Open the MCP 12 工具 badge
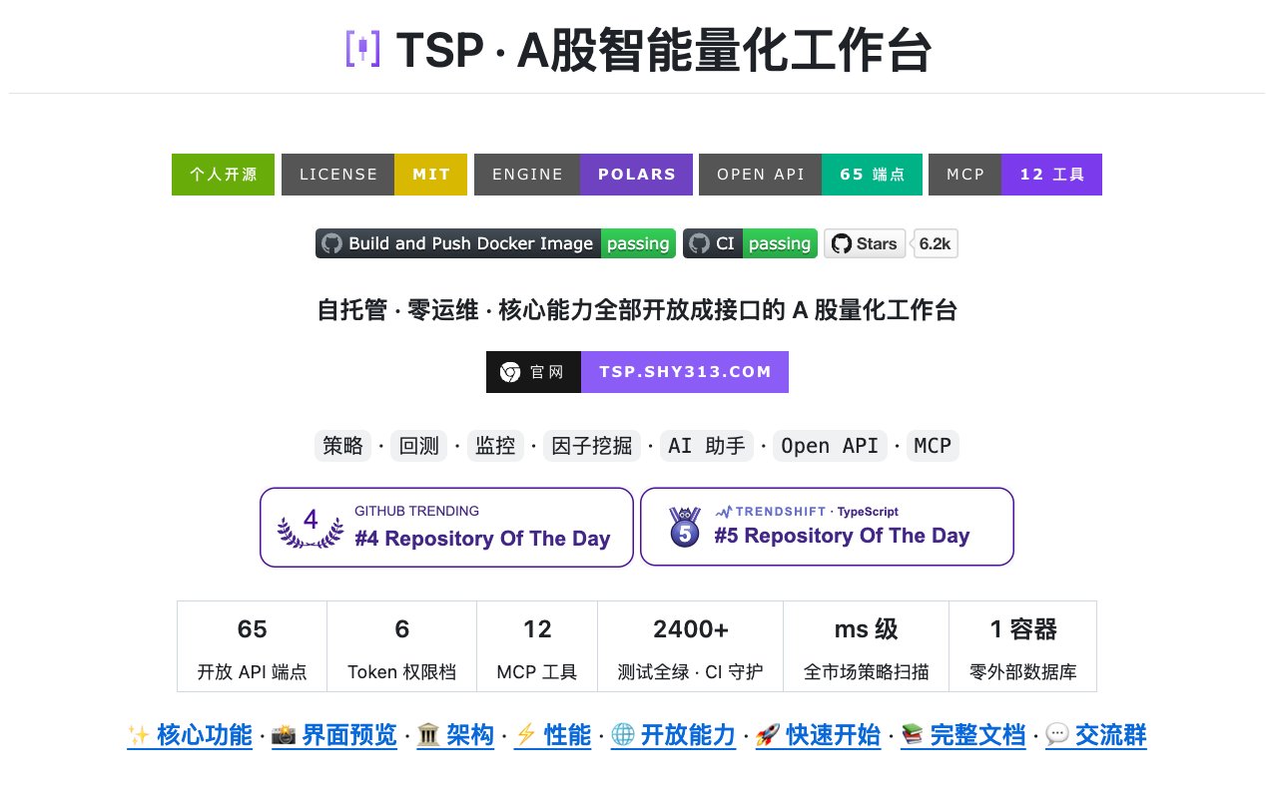Screen dimensions: 1266x788 (x=1015, y=175)
